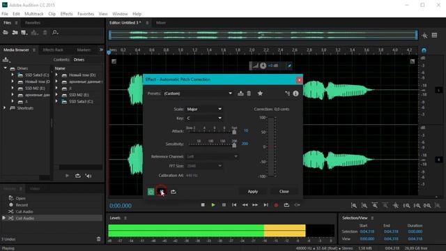
Task: Switch to the Mixer tab
Action: pyautogui.click(x=161, y=23)
